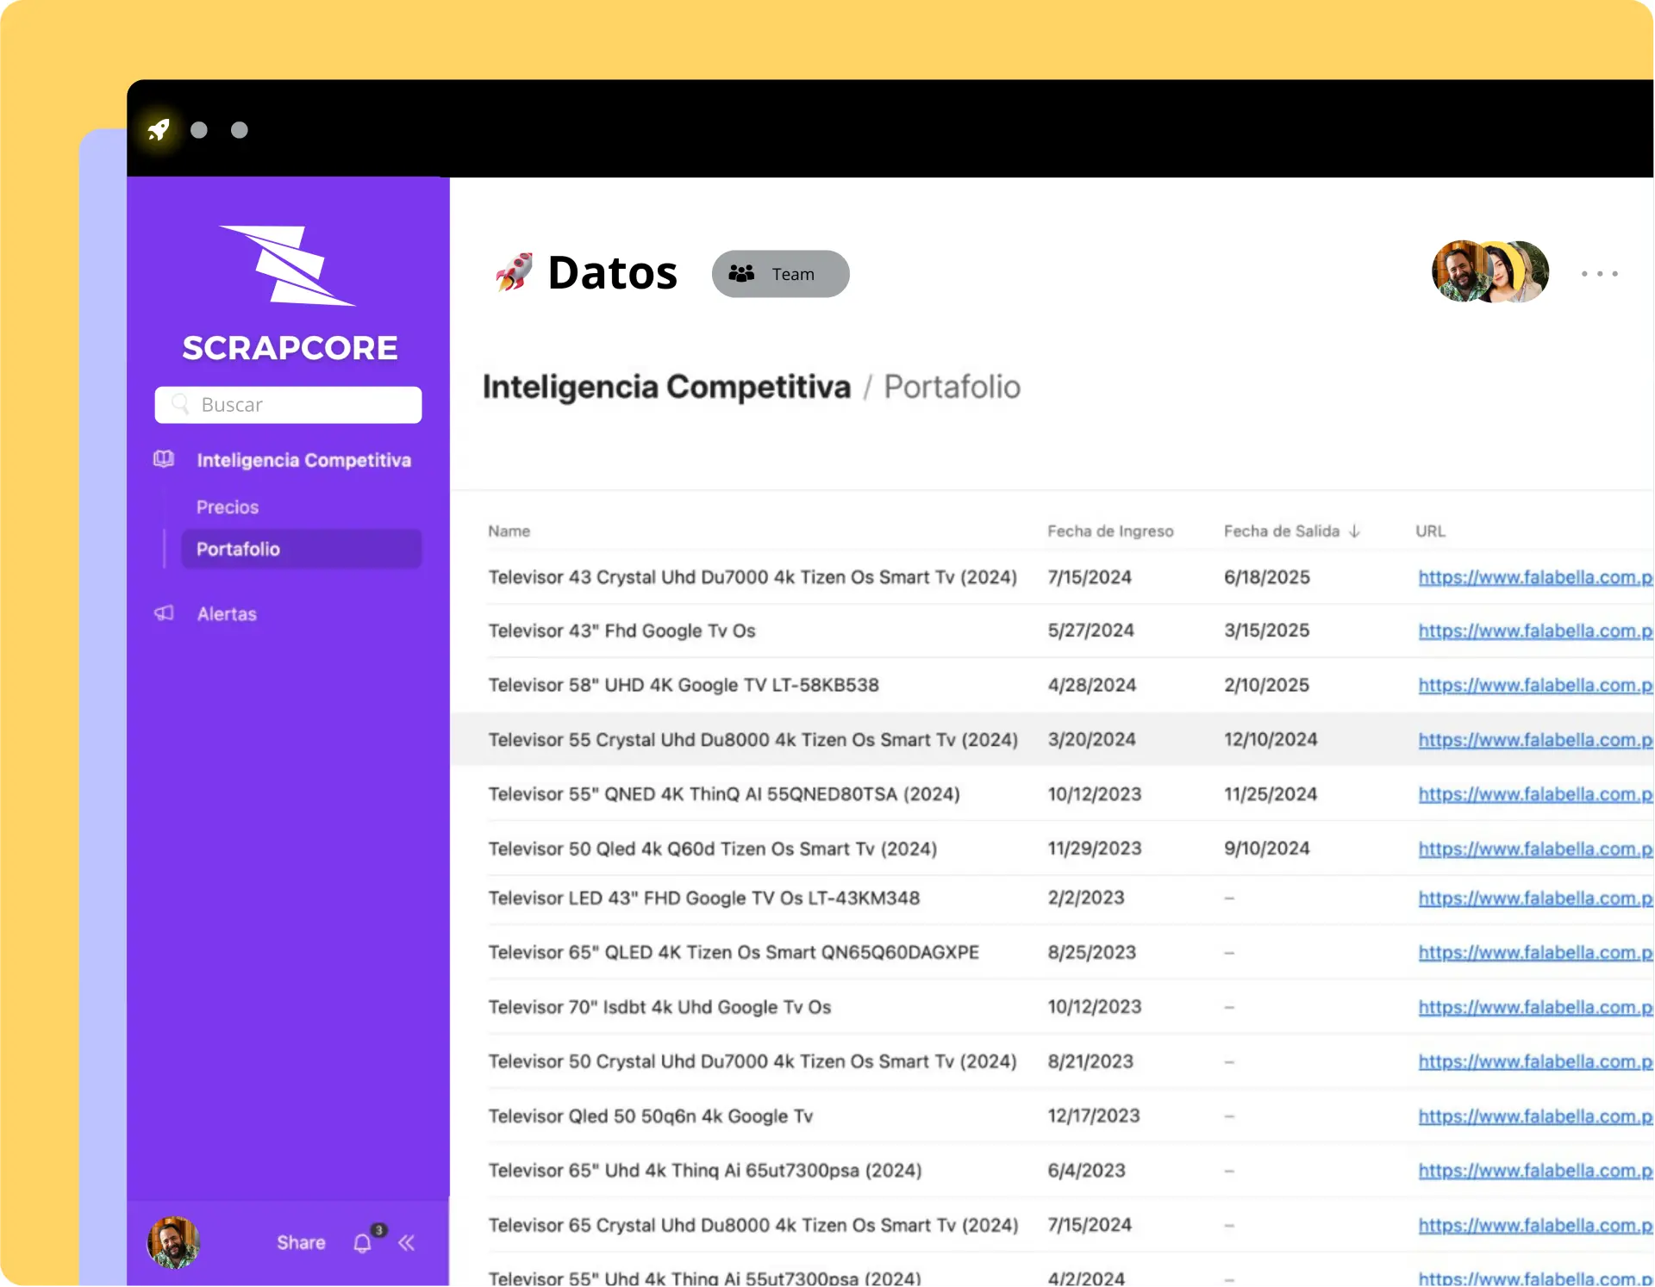Click the notification bell icon

(x=363, y=1242)
